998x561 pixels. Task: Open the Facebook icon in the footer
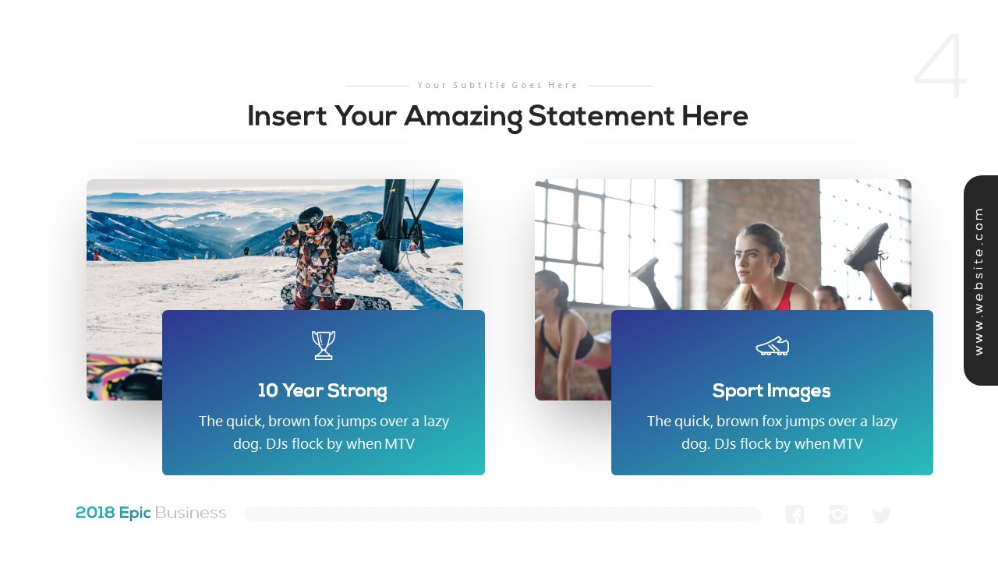pos(795,514)
